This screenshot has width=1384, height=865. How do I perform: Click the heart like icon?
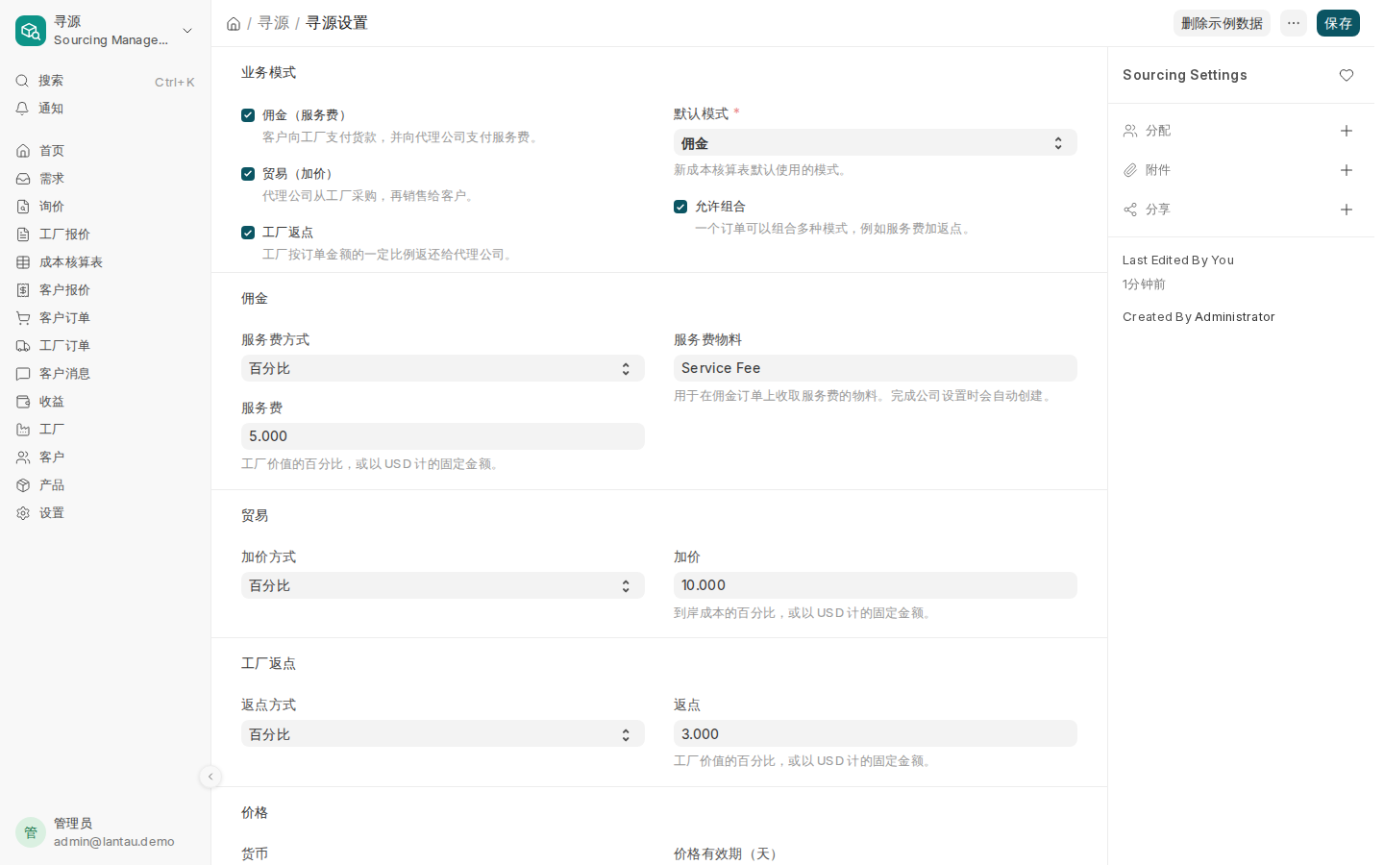coord(1347,75)
